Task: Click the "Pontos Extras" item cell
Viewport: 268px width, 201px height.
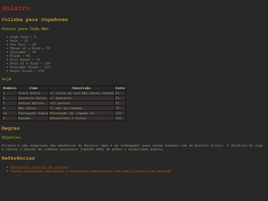Action: point(33,103)
